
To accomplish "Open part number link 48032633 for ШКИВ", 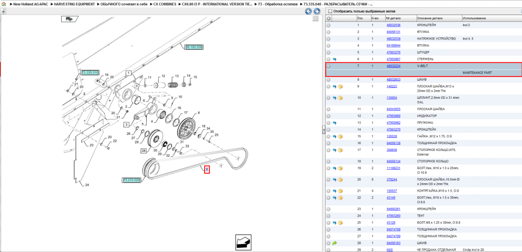I will pos(393,80).
